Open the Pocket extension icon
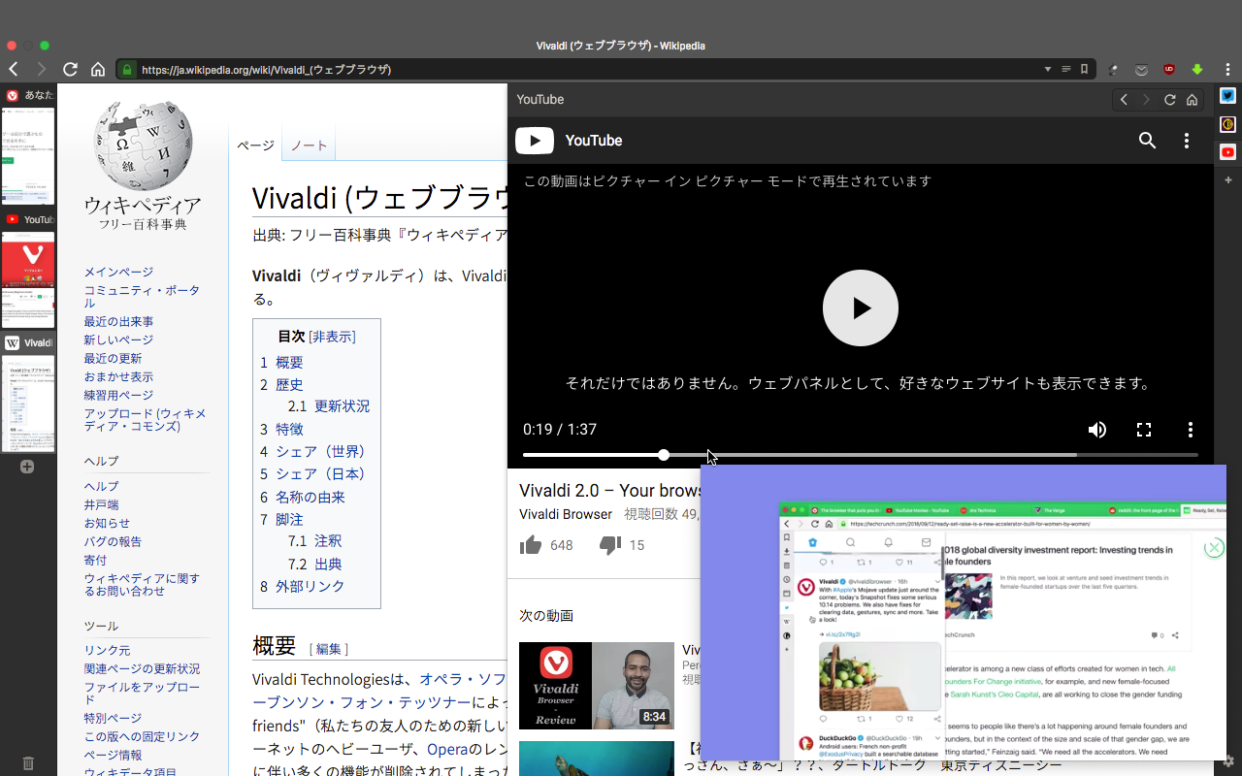This screenshot has width=1242, height=776. pos(1141,70)
